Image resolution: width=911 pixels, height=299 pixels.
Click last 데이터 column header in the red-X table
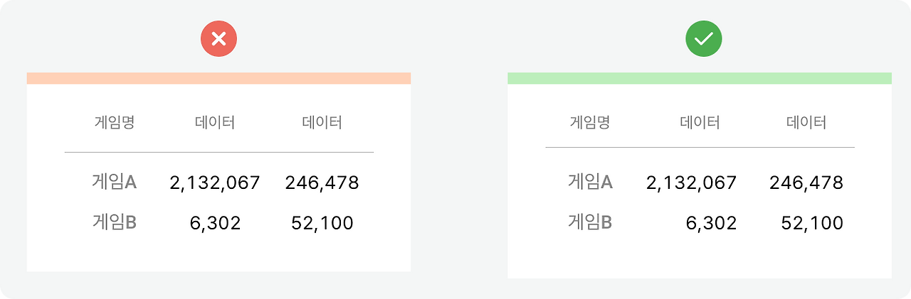point(322,123)
